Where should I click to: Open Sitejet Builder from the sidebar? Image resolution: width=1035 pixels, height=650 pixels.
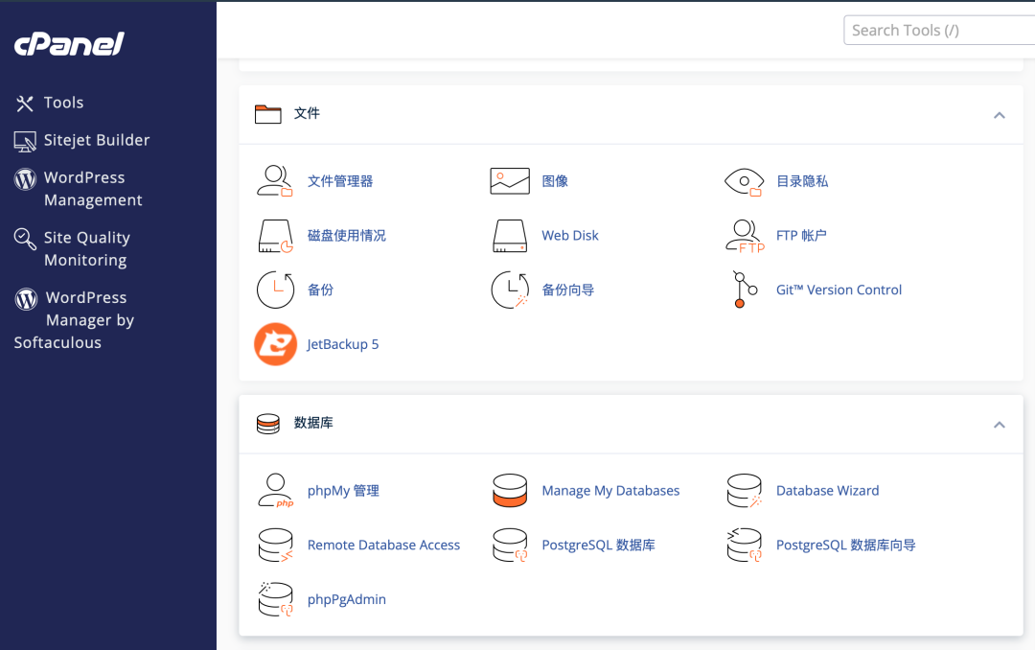coord(97,141)
